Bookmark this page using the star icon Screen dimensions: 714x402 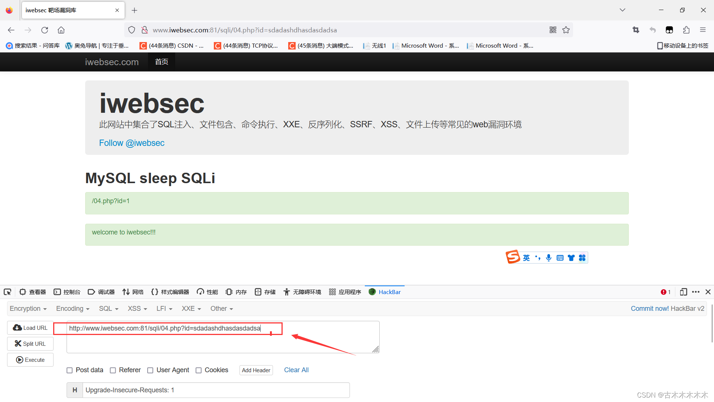point(566,30)
